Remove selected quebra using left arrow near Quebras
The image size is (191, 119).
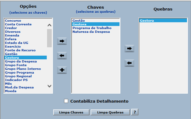pos(129,63)
